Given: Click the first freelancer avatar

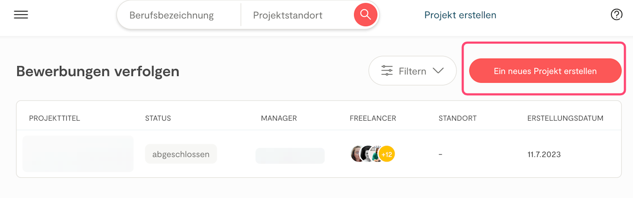Looking at the screenshot, I should coord(357,154).
